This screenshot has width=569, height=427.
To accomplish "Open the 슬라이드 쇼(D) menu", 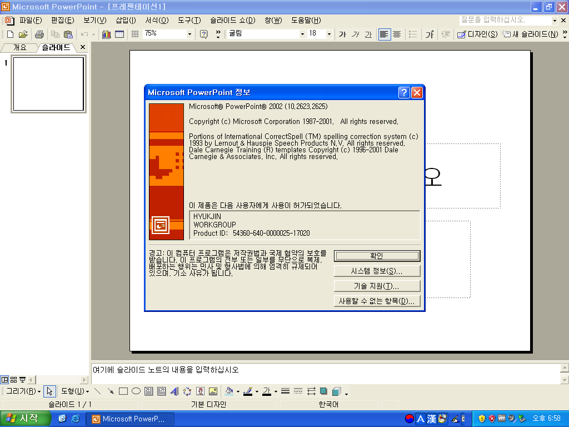I will click(x=233, y=21).
